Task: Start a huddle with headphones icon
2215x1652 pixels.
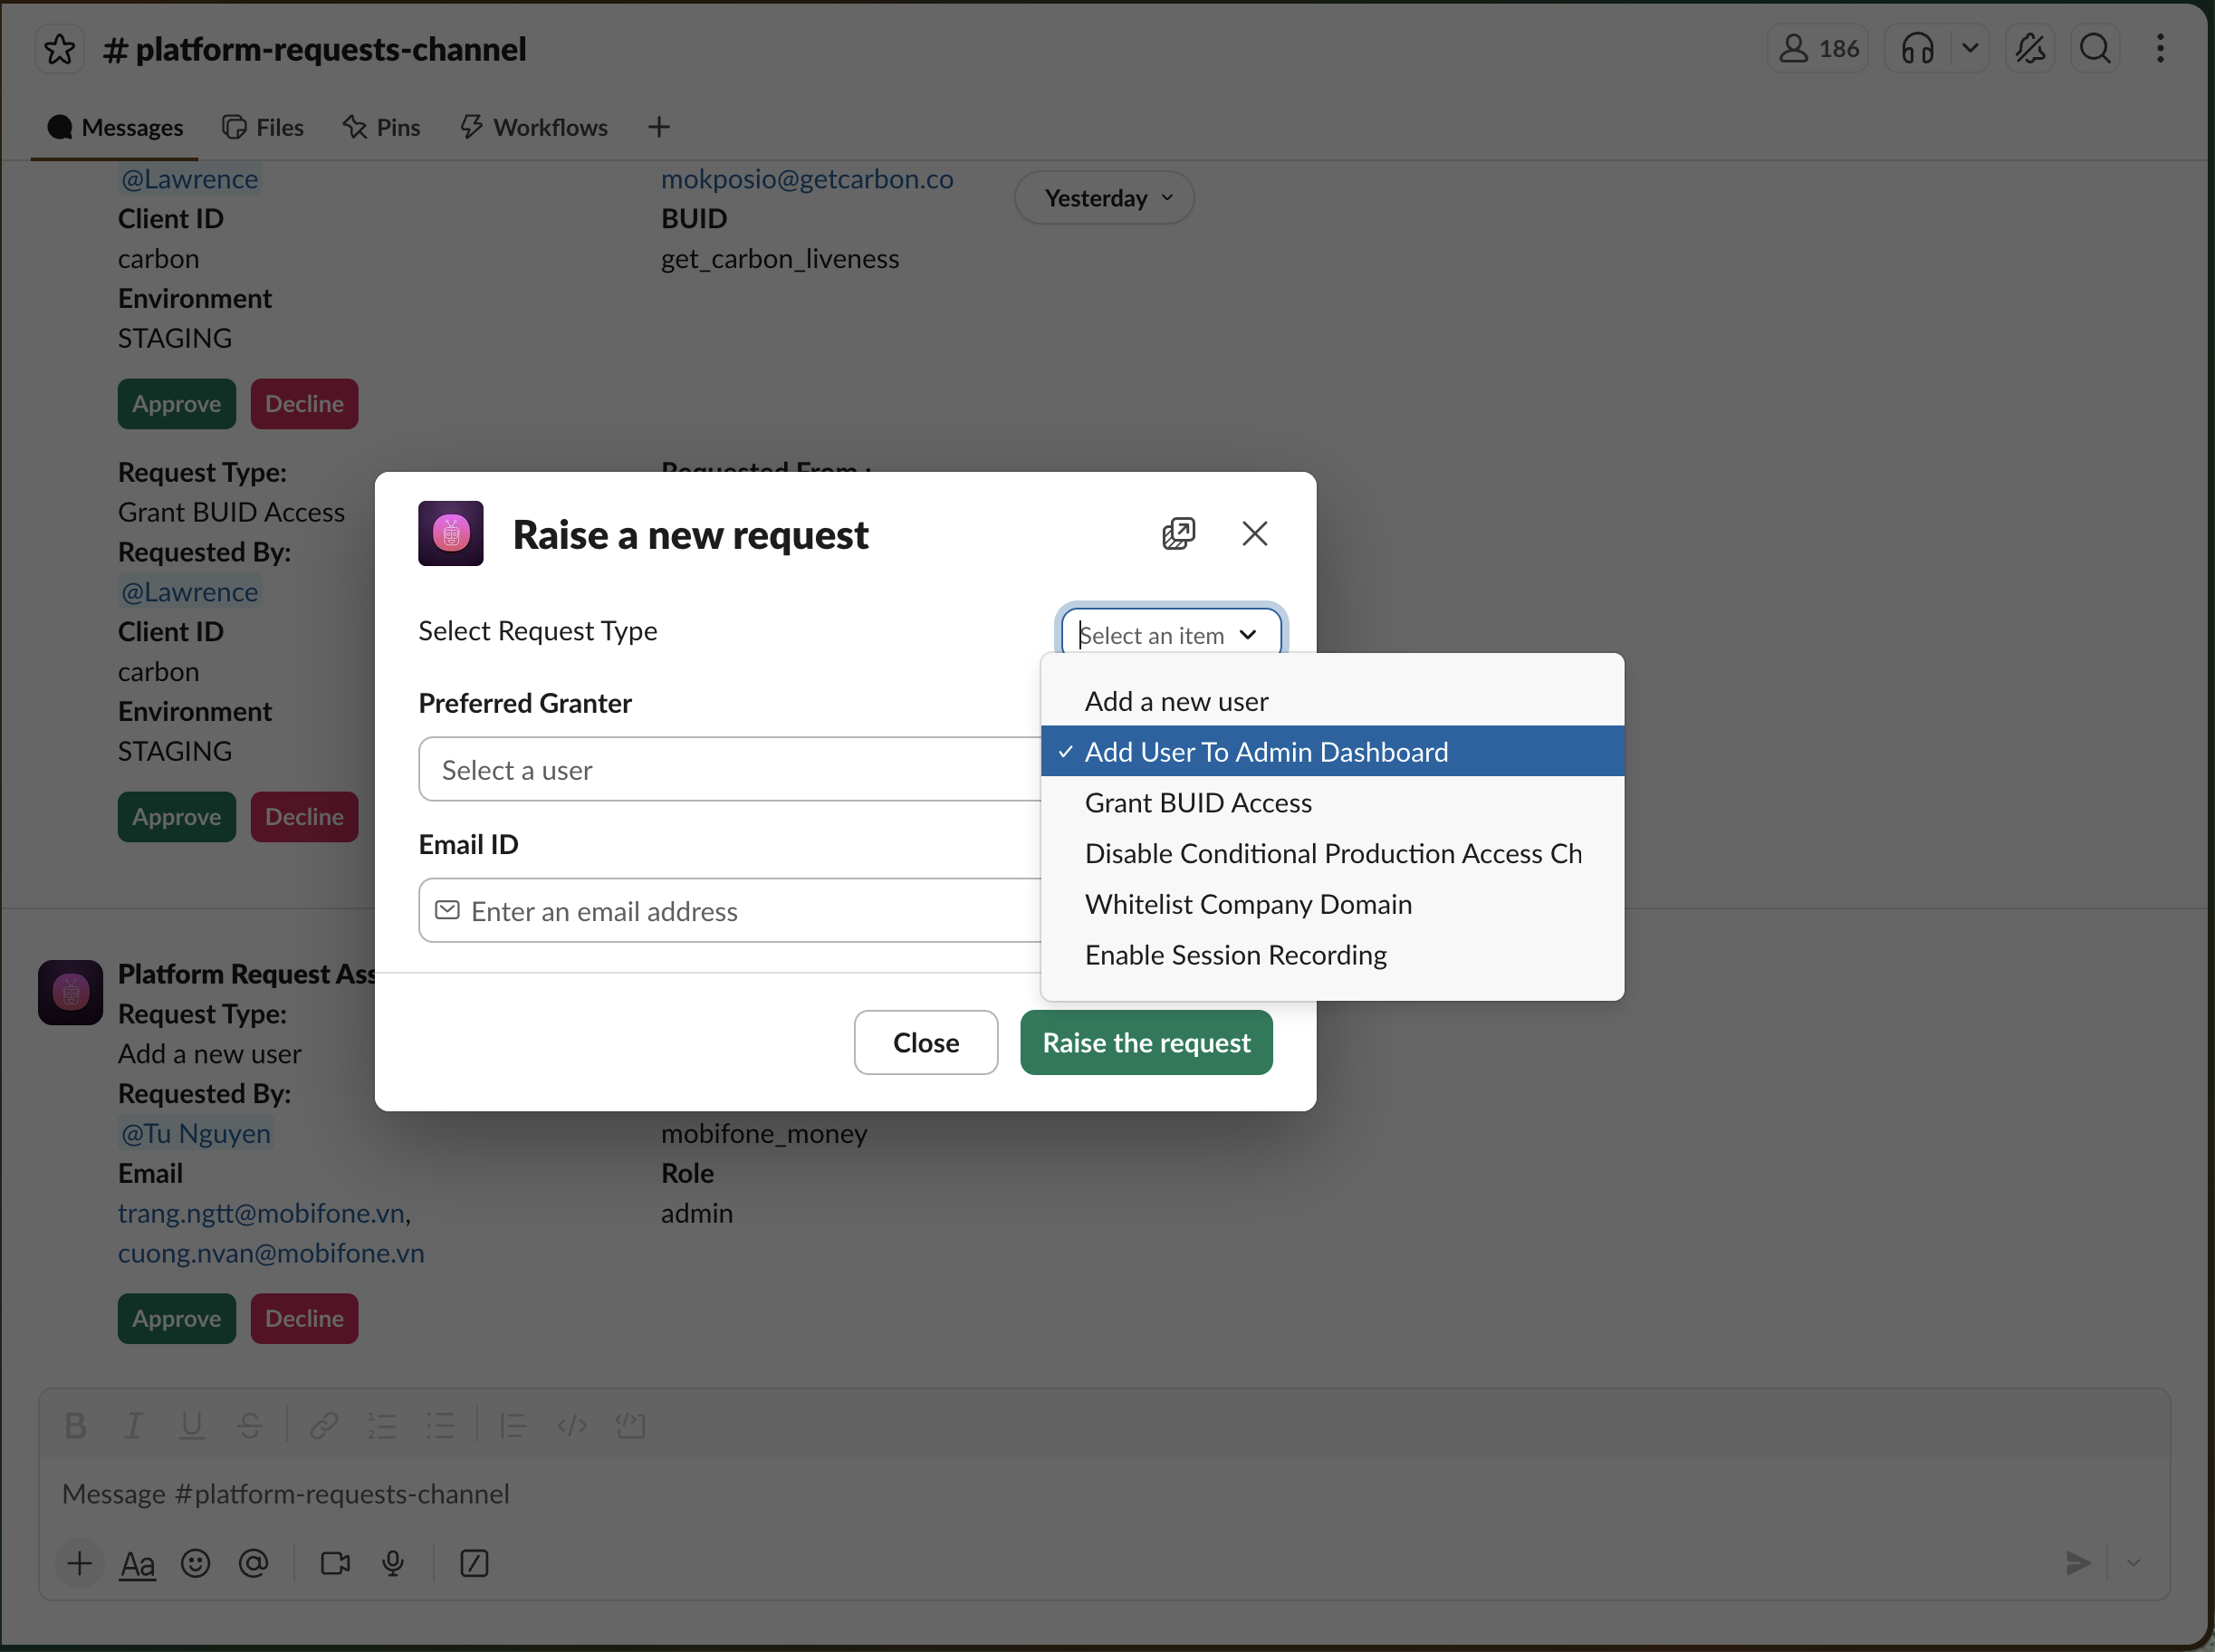Action: [1916, 49]
